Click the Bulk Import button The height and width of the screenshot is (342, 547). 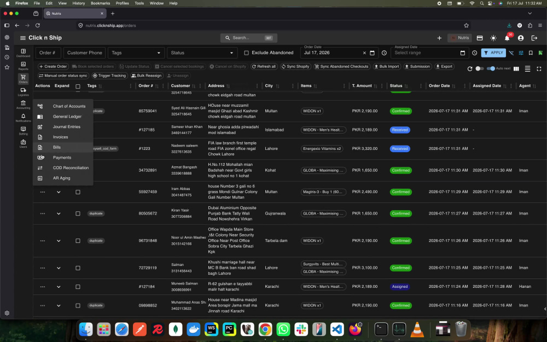[387, 66]
